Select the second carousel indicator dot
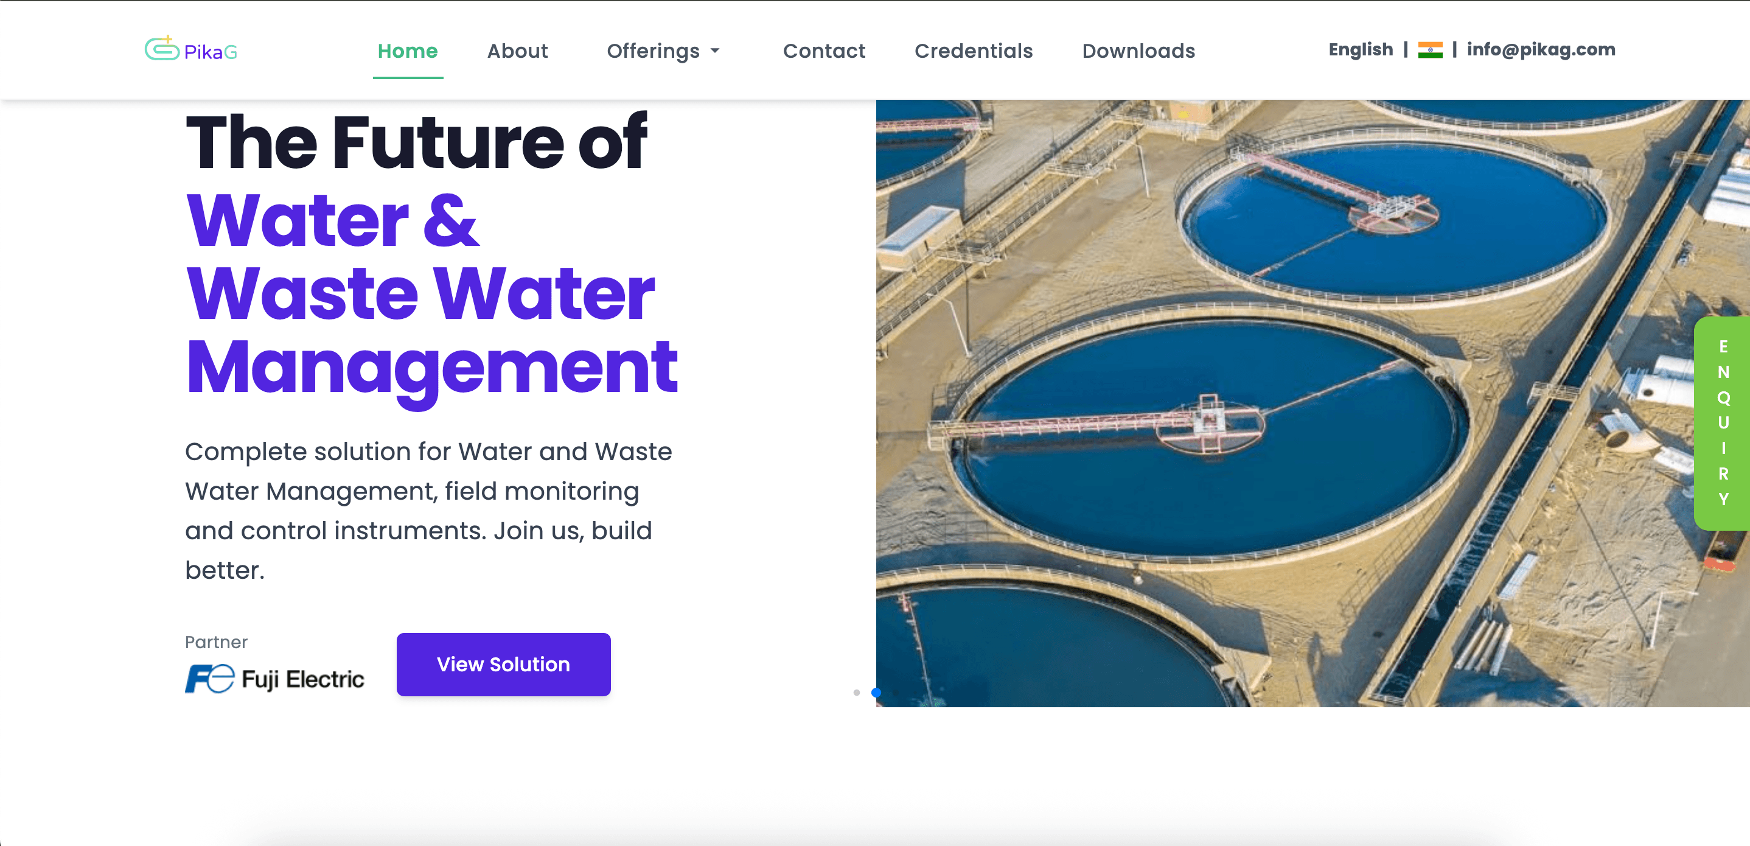The width and height of the screenshot is (1750, 846). [x=876, y=693]
